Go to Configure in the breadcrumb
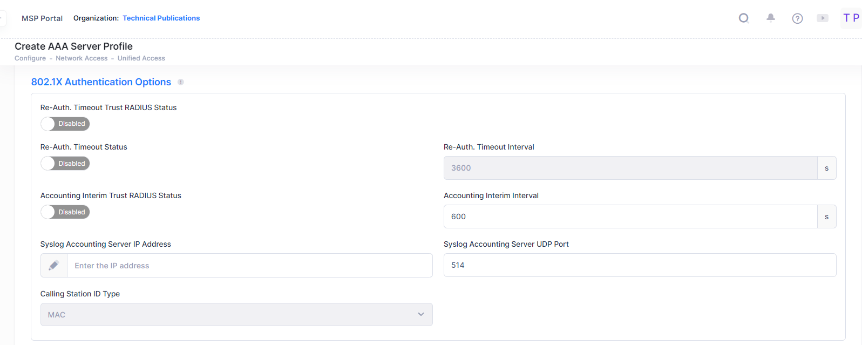 (x=30, y=58)
